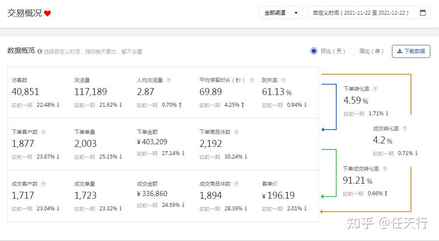Click the help icon next to 跳失率

tap(283, 80)
